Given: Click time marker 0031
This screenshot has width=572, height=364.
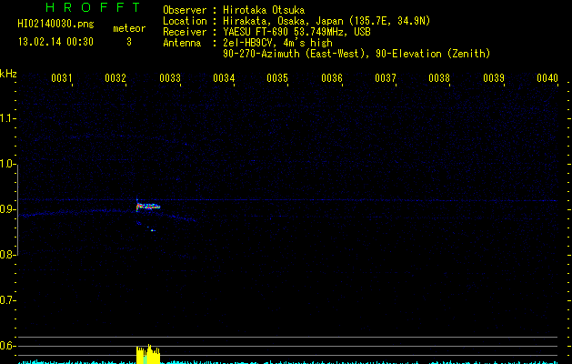Looking at the screenshot, I should [62, 77].
